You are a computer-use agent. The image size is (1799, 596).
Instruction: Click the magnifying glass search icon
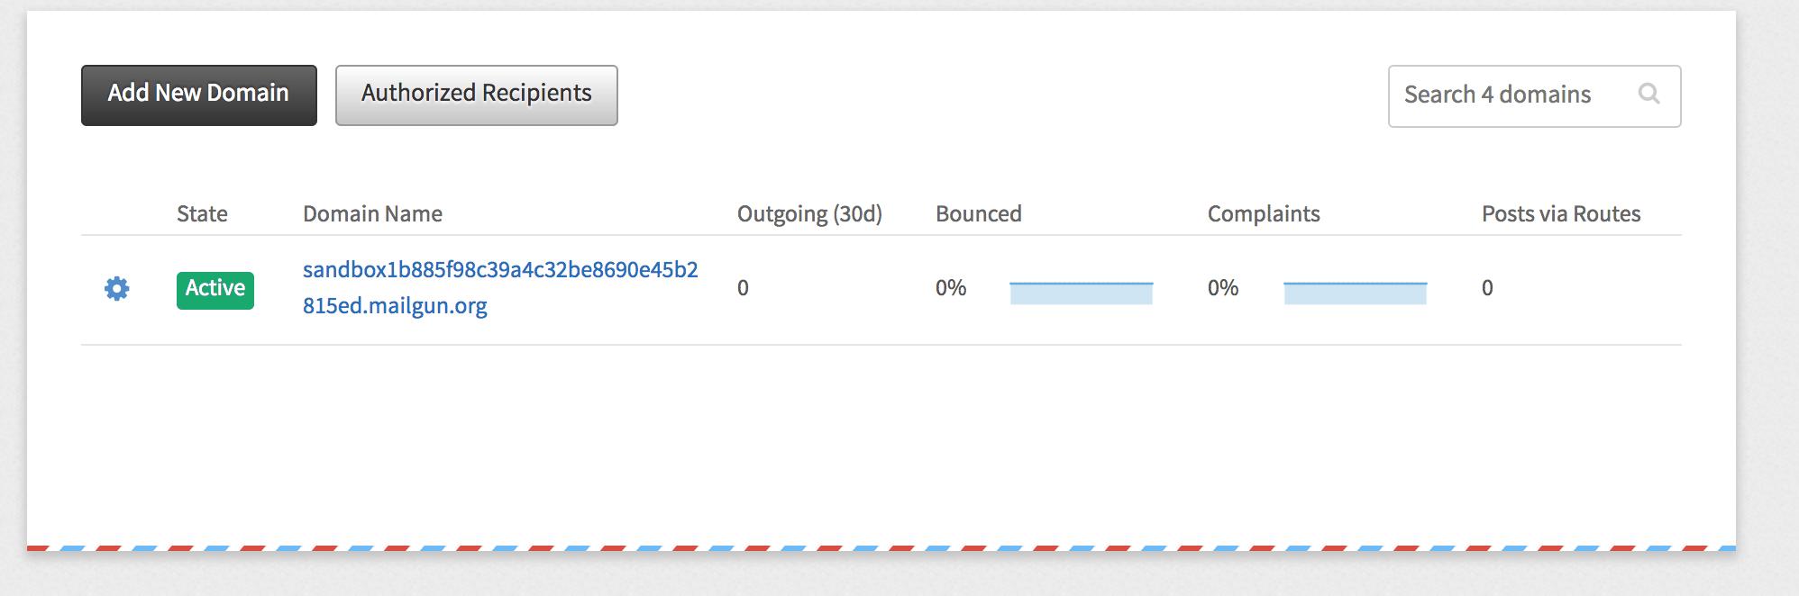[x=1648, y=94]
